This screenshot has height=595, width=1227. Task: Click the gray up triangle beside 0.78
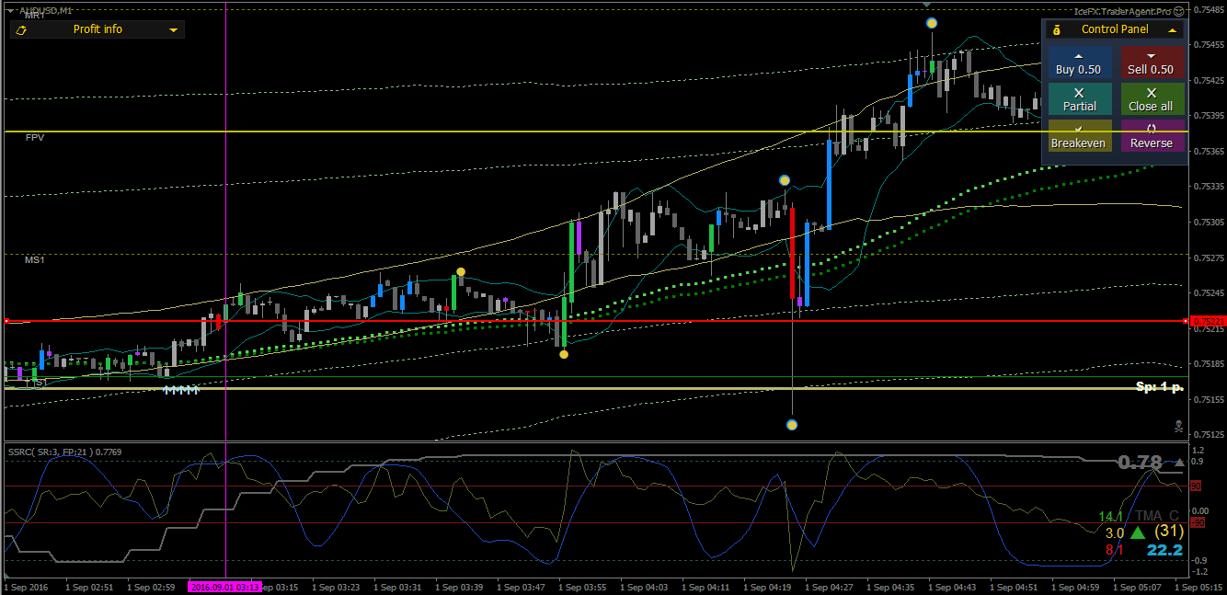click(1179, 462)
